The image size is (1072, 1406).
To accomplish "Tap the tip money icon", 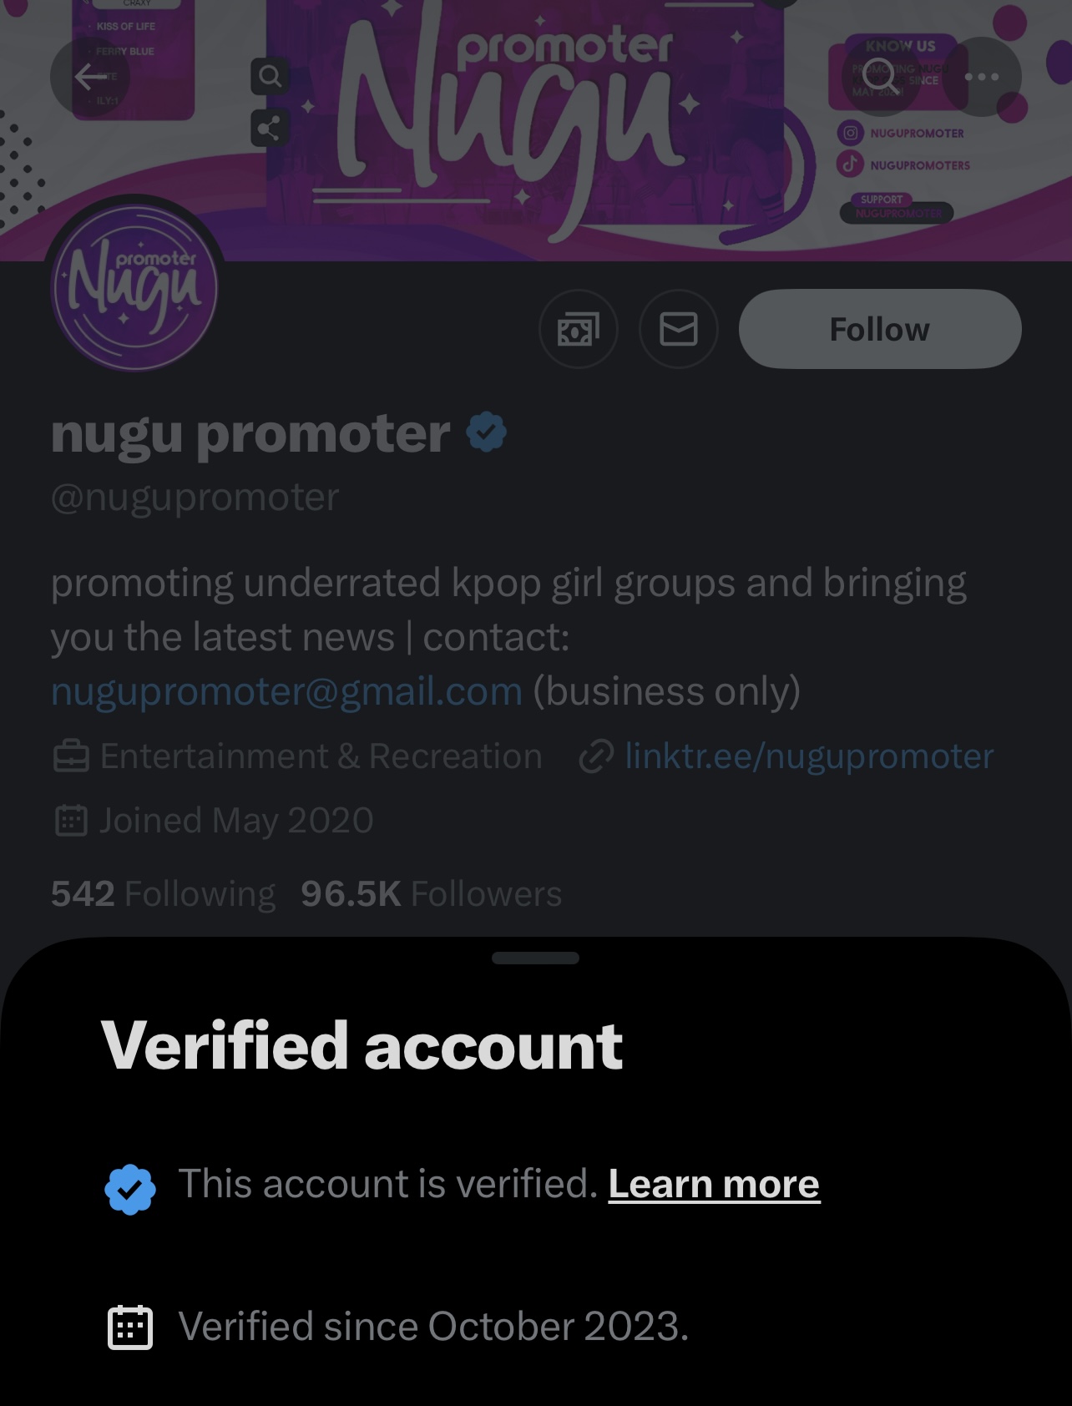I will click(x=579, y=329).
